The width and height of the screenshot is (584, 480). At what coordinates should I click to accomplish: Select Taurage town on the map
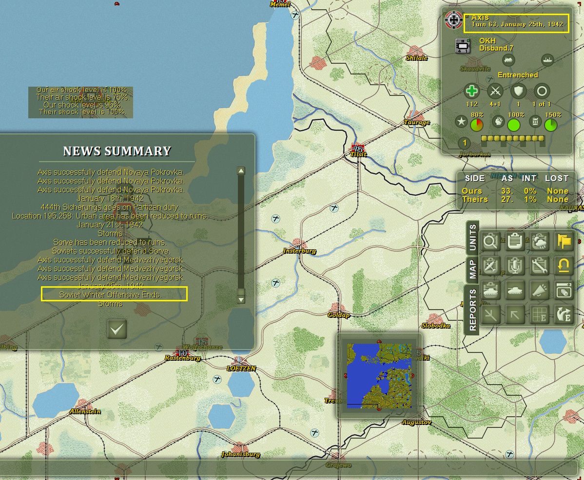click(x=417, y=119)
